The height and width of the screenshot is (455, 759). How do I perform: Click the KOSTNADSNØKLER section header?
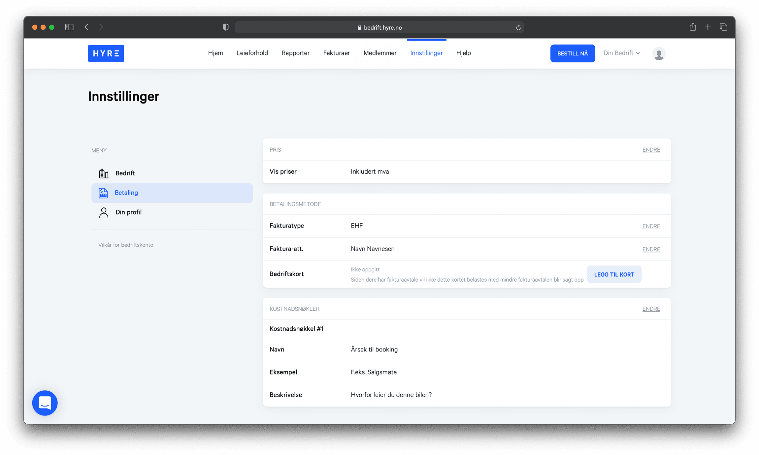click(x=294, y=309)
